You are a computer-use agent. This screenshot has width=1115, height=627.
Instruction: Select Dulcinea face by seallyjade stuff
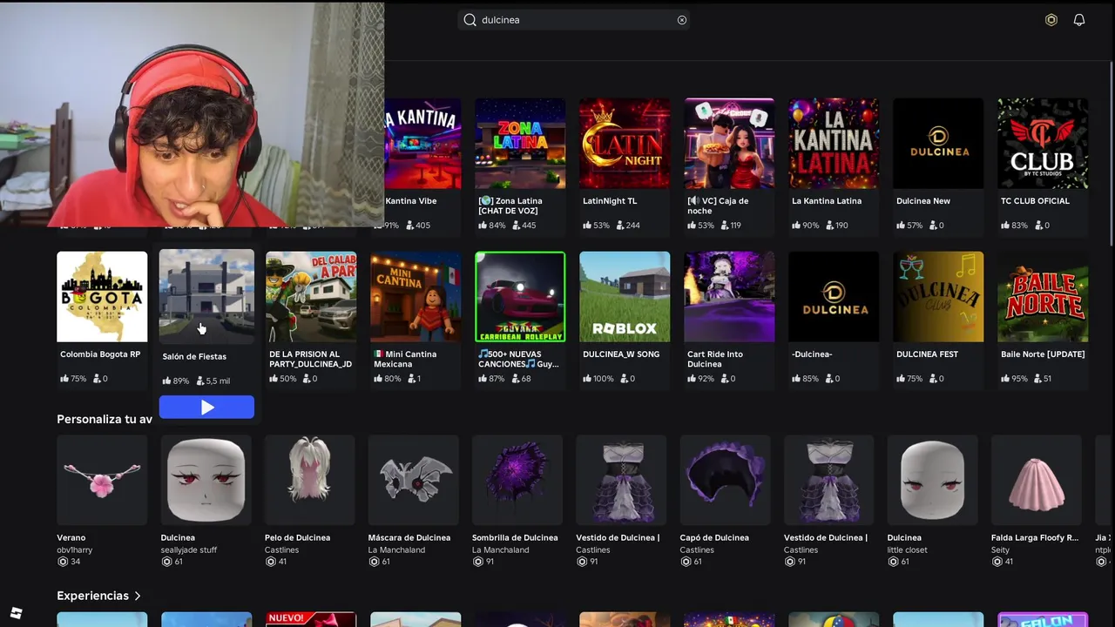tap(206, 480)
